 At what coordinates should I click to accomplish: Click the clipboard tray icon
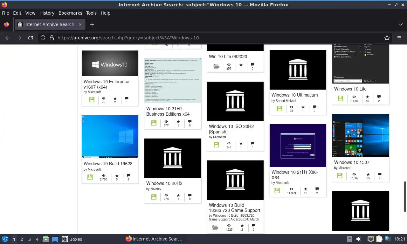[x=379, y=239]
